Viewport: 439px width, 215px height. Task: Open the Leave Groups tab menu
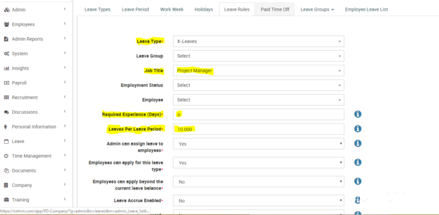(x=317, y=9)
